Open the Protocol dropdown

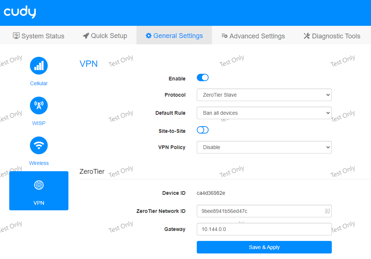coord(264,95)
